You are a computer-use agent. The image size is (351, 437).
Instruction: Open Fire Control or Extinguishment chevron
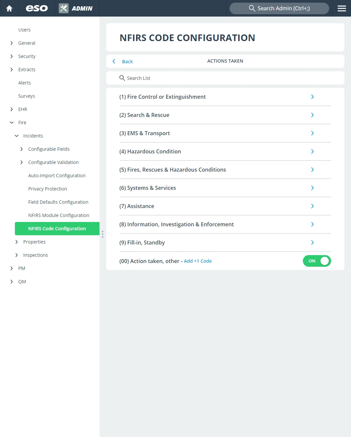point(312,97)
